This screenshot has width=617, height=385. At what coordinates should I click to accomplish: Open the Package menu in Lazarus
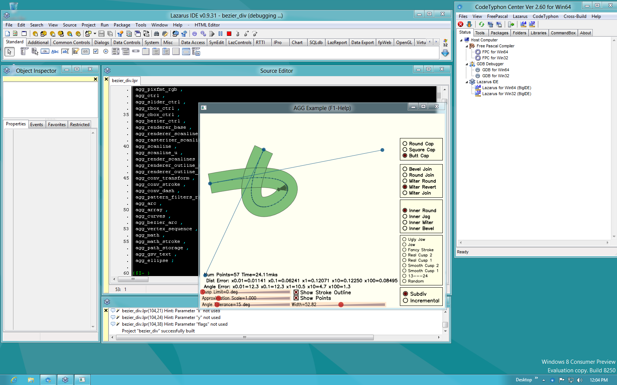pyautogui.click(x=122, y=25)
